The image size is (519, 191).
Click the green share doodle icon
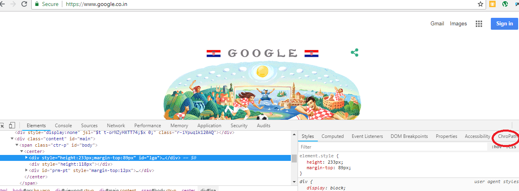click(355, 52)
